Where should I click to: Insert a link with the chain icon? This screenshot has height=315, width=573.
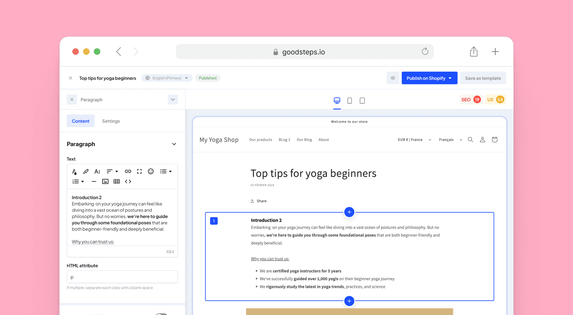128,171
